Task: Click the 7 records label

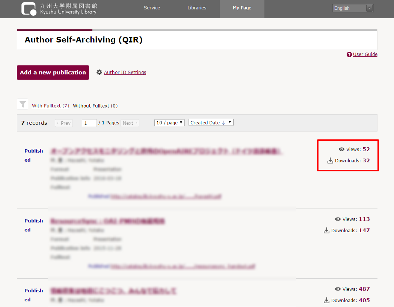Action: click(x=34, y=123)
